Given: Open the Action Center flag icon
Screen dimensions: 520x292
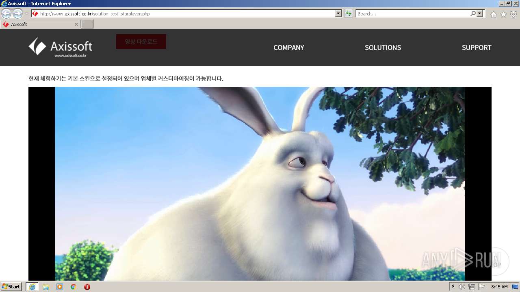Looking at the screenshot, I should 481,287.
